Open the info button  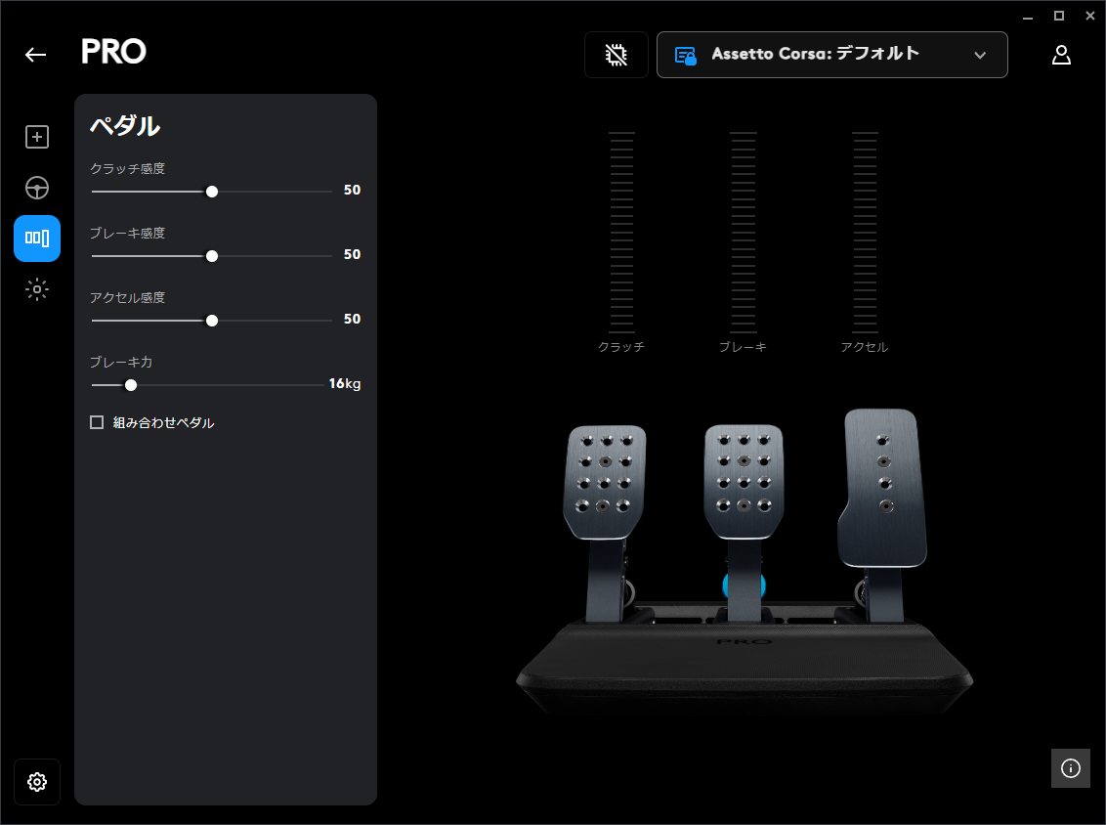(1071, 768)
